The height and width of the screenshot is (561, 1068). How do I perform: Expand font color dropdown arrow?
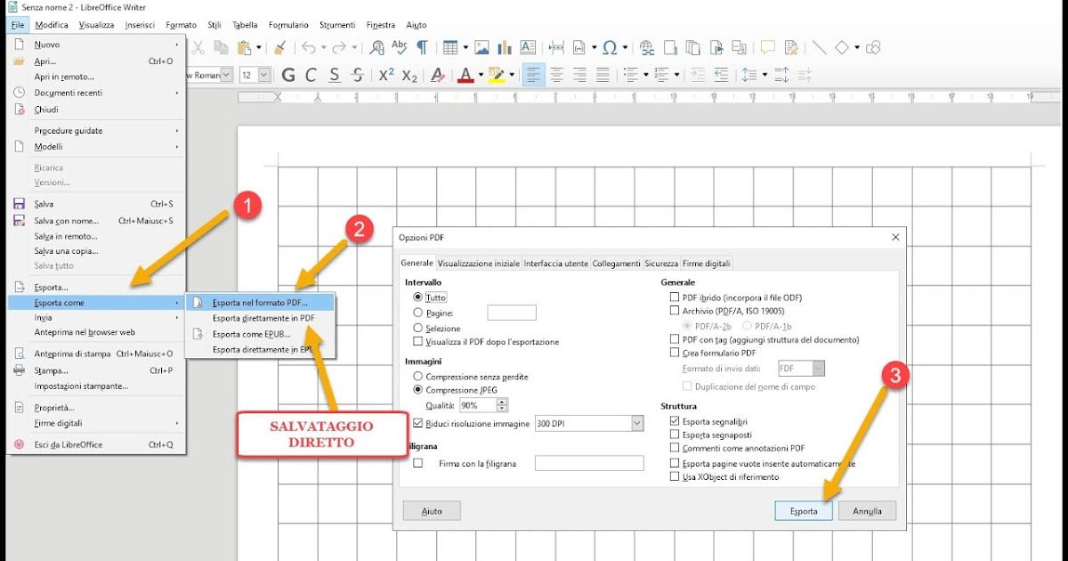coord(481,76)
